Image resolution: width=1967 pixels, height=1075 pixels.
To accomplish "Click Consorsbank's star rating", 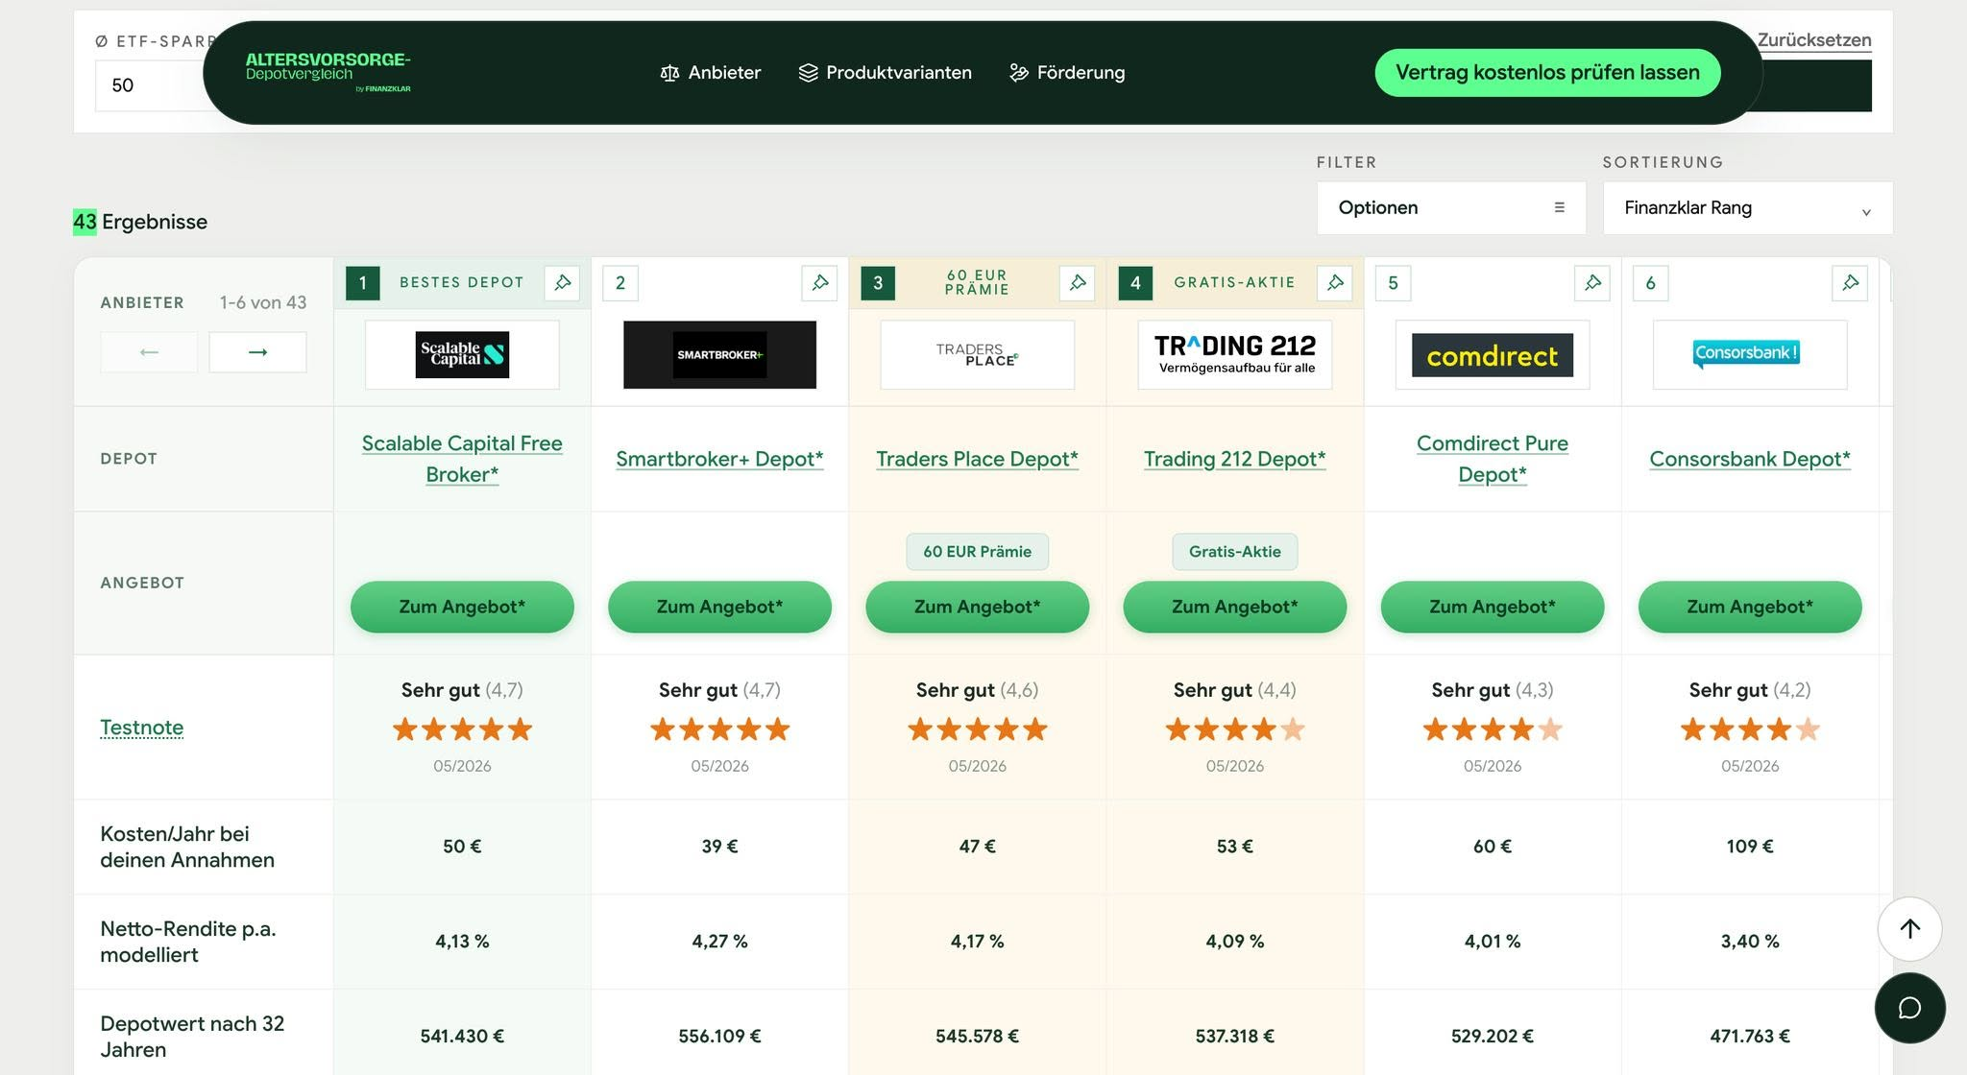I will click(x=1749, y=729).
